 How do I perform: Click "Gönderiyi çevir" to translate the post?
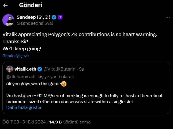(x=16, y=56)
